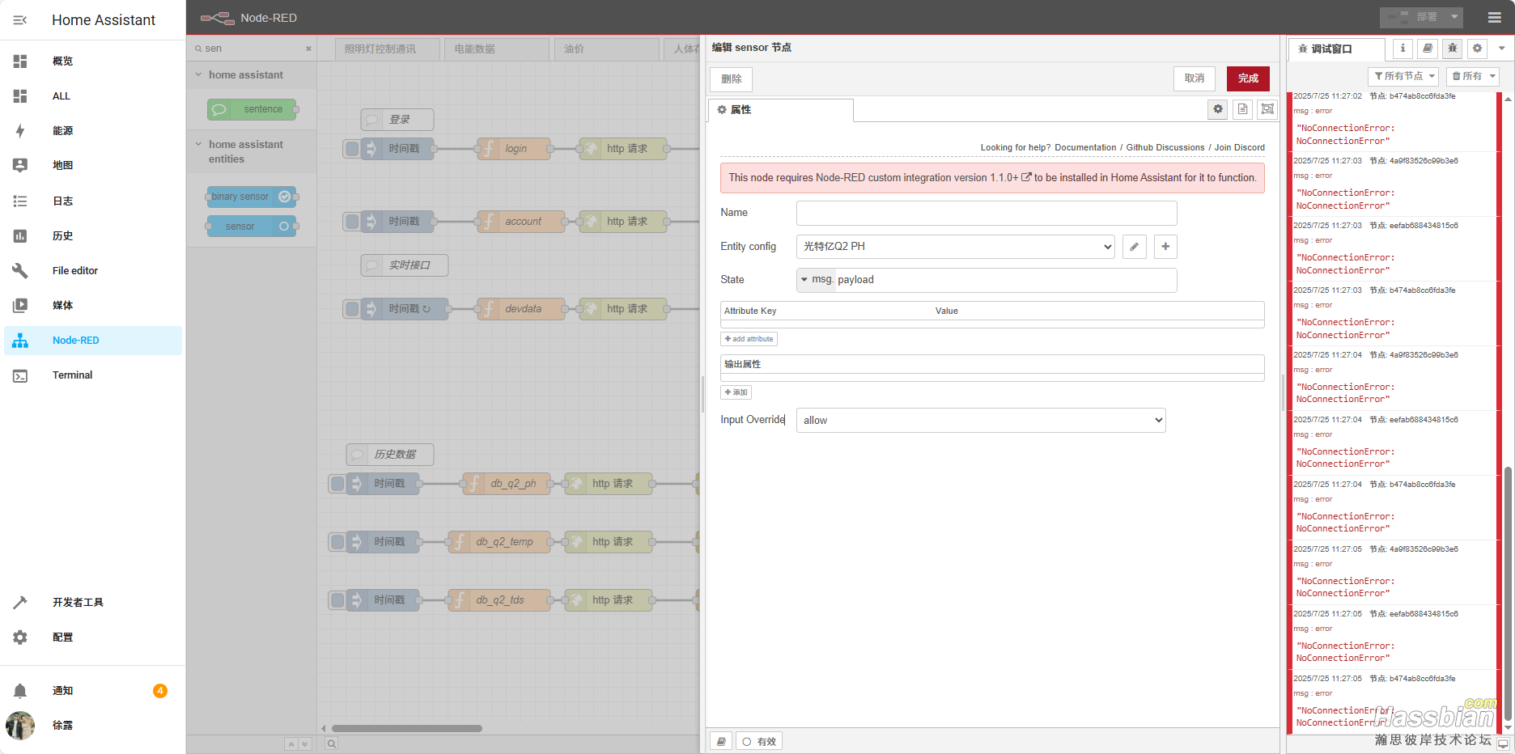This screenshot has width=1515, height=754.
Task: Focus the Name input field
Action: [987, 213]
